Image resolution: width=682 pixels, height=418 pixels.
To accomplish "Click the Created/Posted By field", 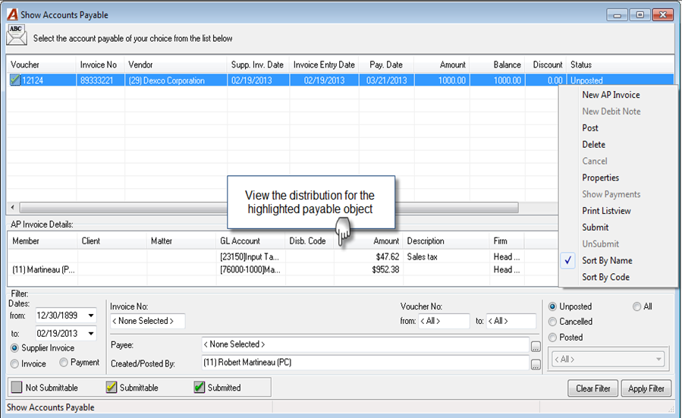I will 365,363.
